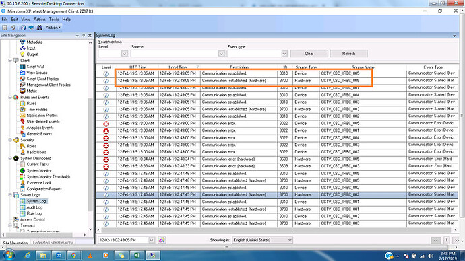Image resolution: width=465 pixels, height=261 pixels.
Task: Open the Roles item
Action: pos(31,146)
